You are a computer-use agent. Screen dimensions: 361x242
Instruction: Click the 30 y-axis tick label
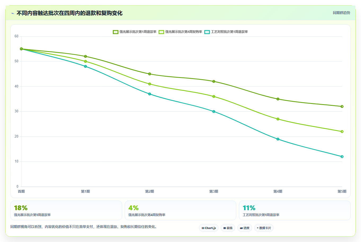(x=16, y=111)
